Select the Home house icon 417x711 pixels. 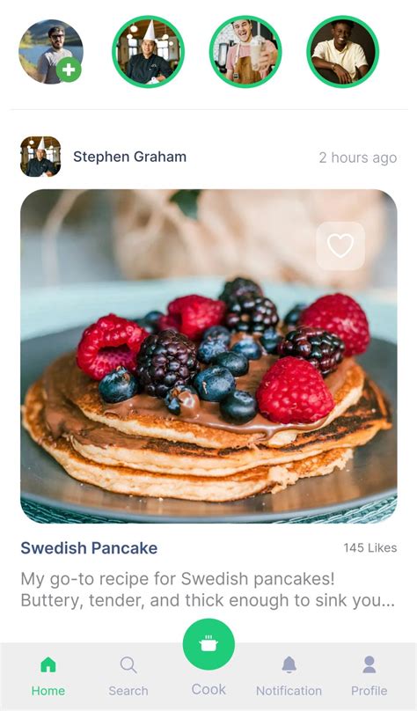click(x=48, y=664)
